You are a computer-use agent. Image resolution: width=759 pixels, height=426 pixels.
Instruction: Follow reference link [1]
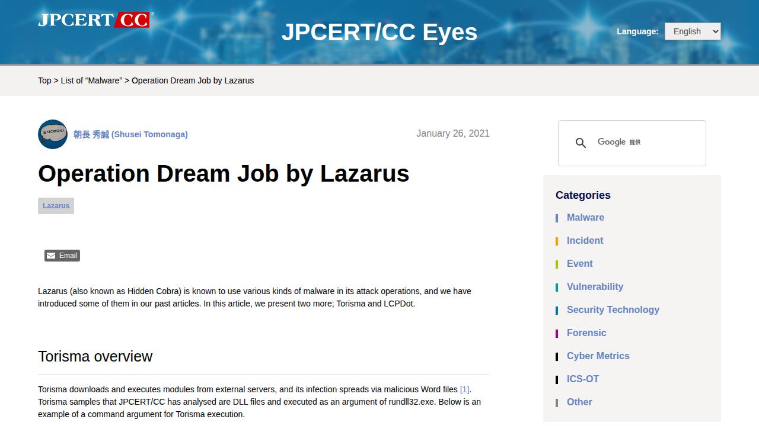(x=464, y=389)
